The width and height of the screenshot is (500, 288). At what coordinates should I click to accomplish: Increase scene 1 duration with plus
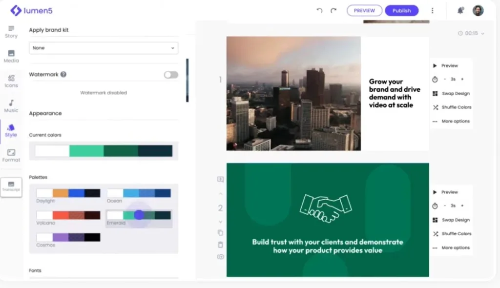[x=462, y=79]
